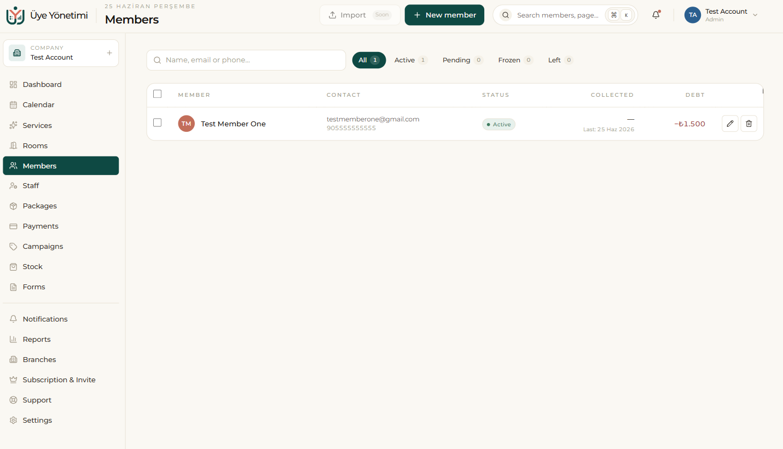
Task: Expand the Test Account user menu chevron
Action: tap(755, 15)
